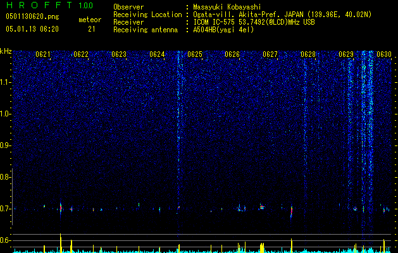Click the Receiving antenna label
Viewport: 398px width, 253px height.
coord(146,30)
